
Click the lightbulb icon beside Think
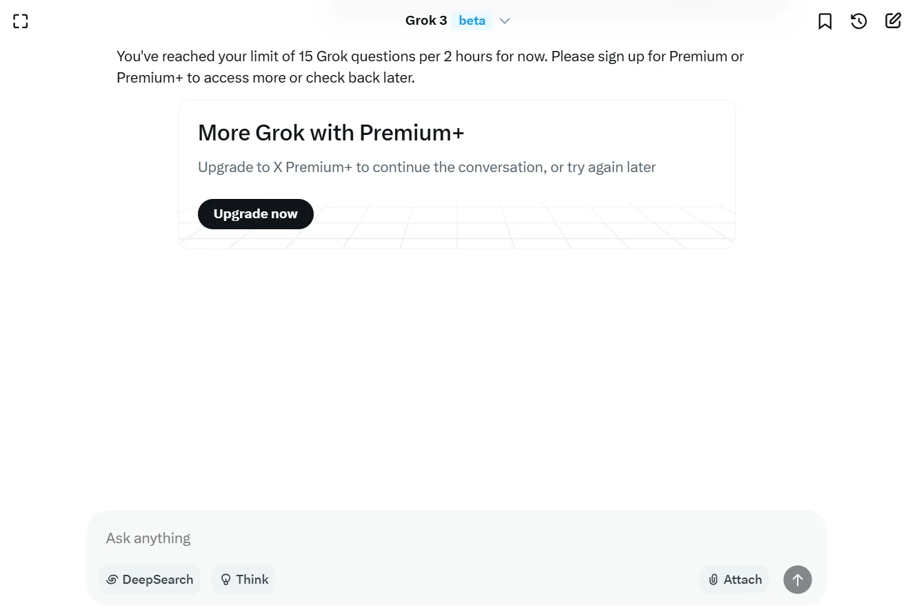pyautogui.click(x=225, y=580)
